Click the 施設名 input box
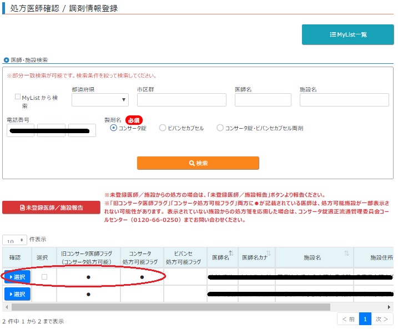Viewport: 398px width, 329px height. click(x=344, y=100)
